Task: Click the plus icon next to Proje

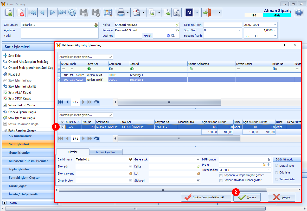Action: tap(268, 165)
